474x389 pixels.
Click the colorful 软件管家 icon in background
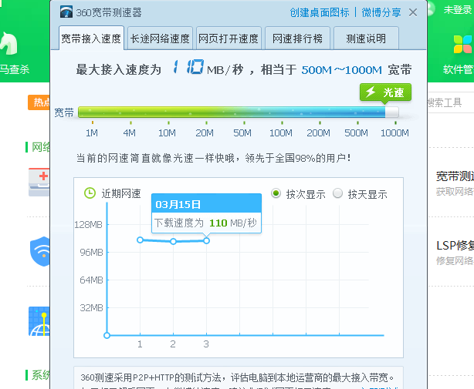462,44
